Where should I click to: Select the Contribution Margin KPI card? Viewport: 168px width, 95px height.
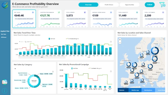tap(50, 19)
